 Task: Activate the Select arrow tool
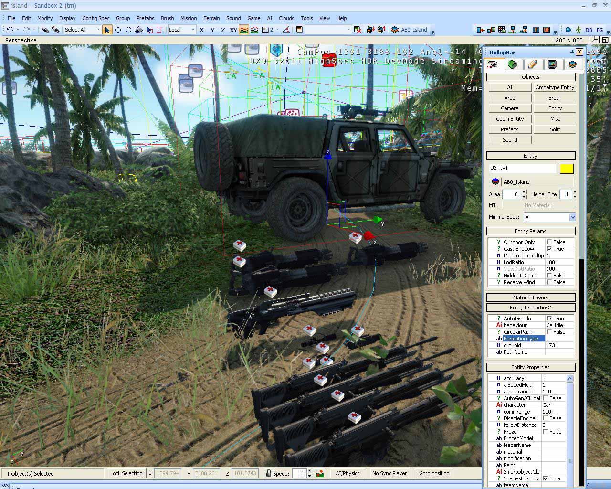tap(107, 30)
